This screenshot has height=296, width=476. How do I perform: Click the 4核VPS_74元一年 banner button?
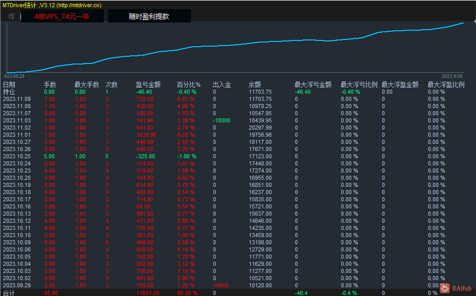point(62,16)
